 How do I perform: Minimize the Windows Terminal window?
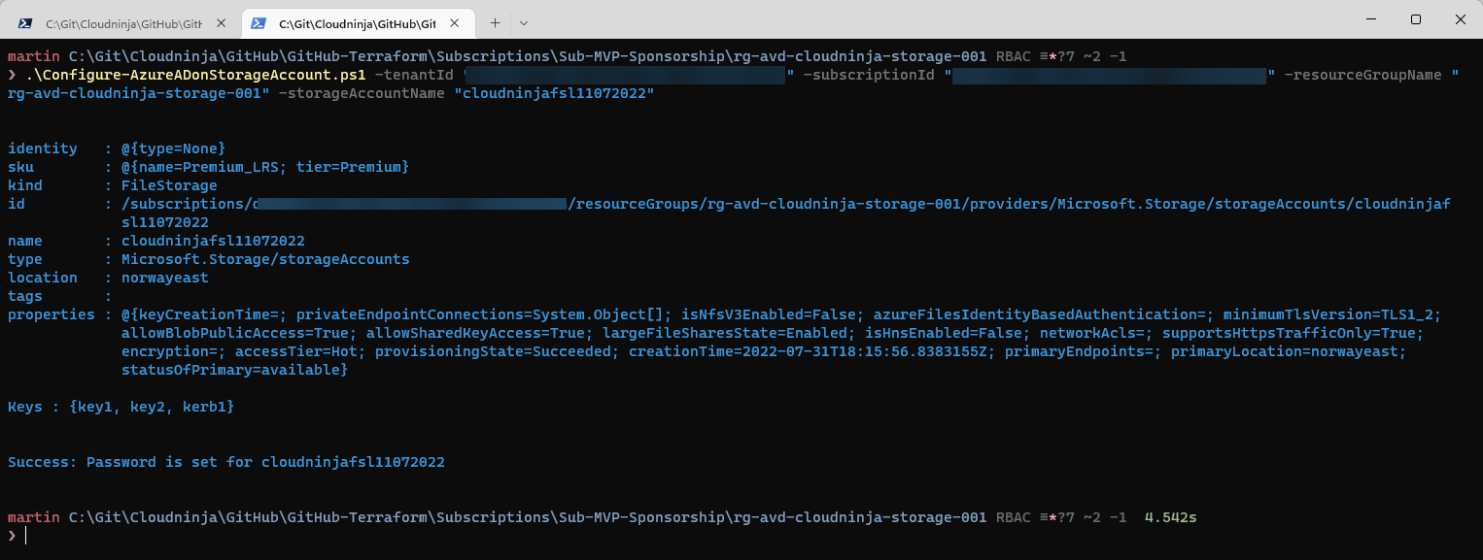(x=1370, y=19)
